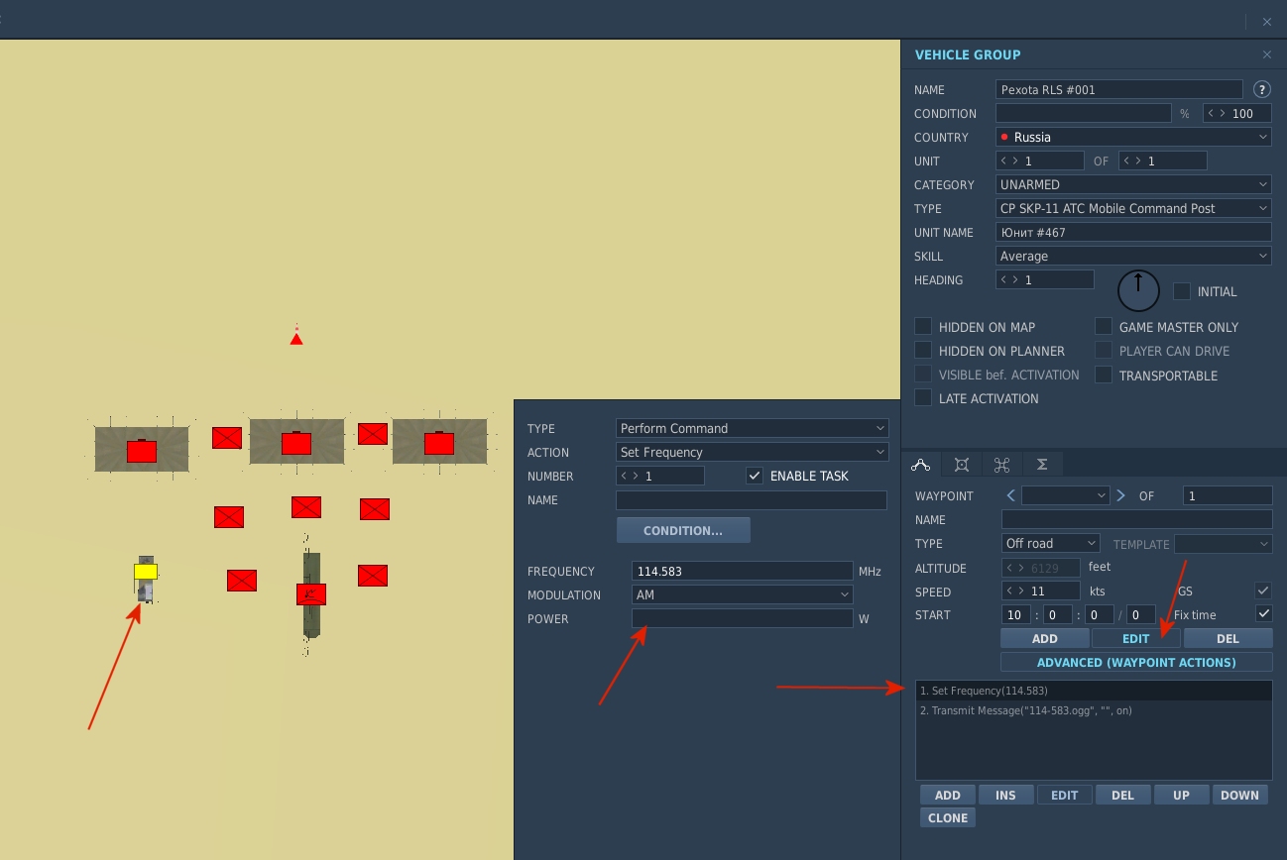Open the Country dropdown showing Russia
This screenshot has height=860, width=1287.
(1133, 137)
